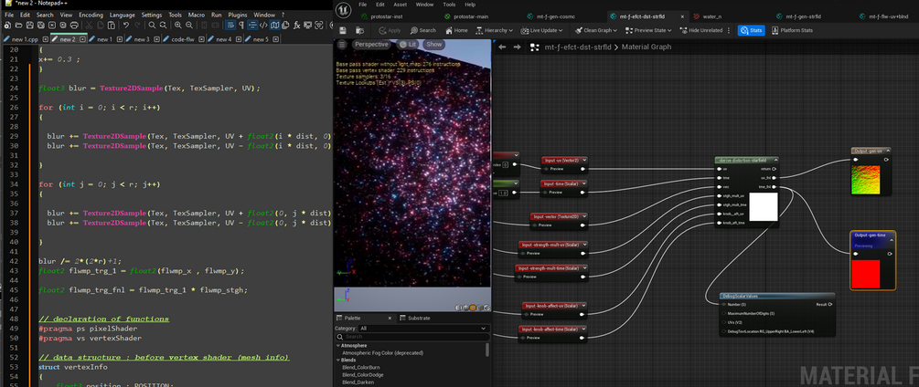Open the Language menu in Notepad++
Viewport: 919px width, 387px height.
coord(122,15)
